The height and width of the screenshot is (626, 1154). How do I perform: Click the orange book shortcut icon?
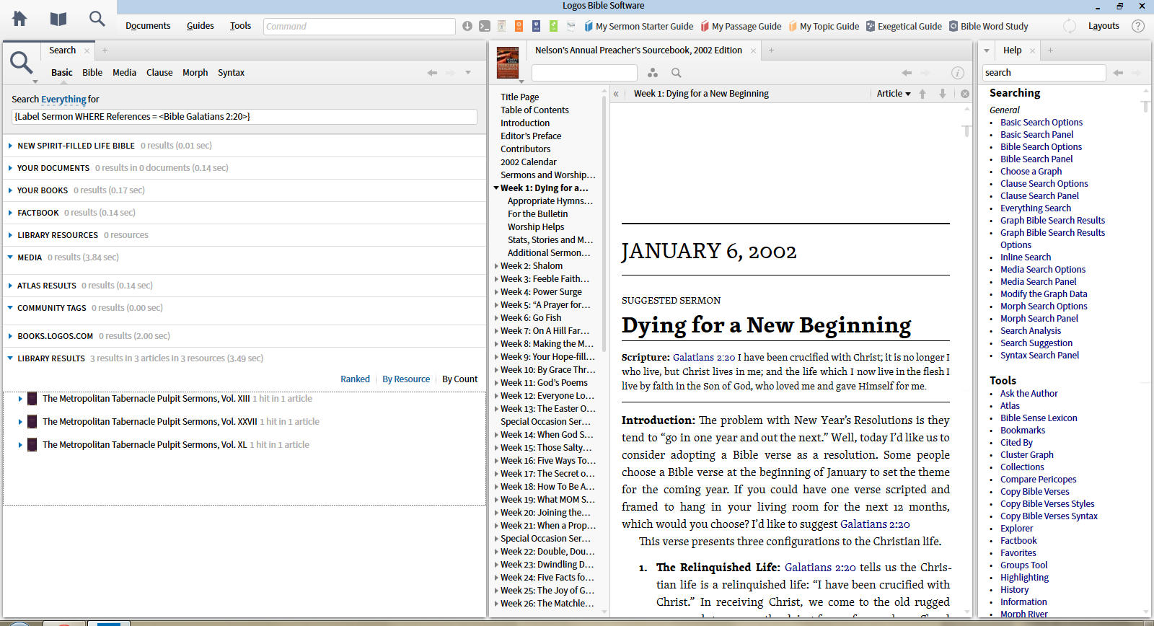pyautogui.click(x=519, y=26)
